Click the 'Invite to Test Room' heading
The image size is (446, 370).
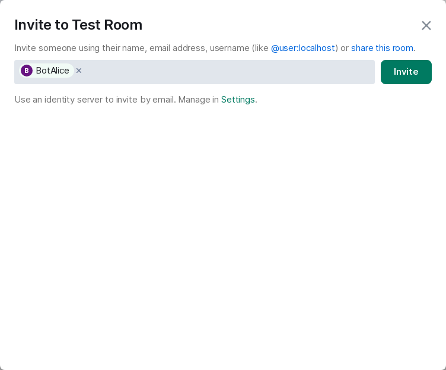[78, 25]
